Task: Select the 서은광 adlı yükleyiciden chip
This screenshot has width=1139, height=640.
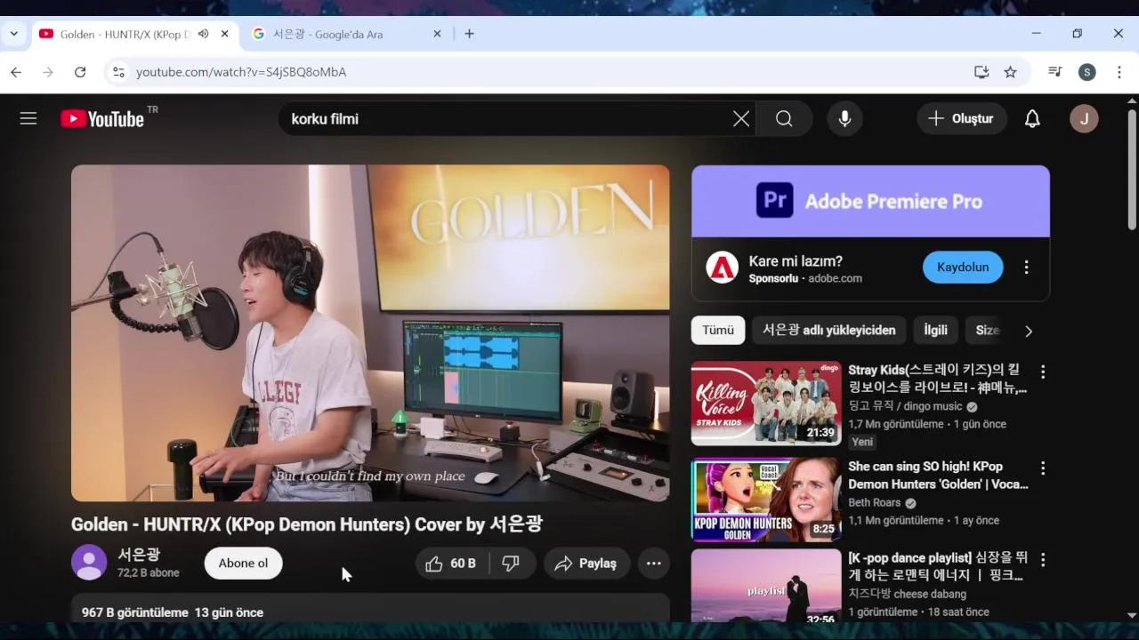Action: pos(829,330)
